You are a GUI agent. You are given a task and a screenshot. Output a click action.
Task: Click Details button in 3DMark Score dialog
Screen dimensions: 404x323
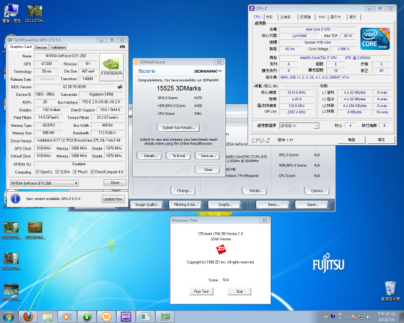click(149, 156)
